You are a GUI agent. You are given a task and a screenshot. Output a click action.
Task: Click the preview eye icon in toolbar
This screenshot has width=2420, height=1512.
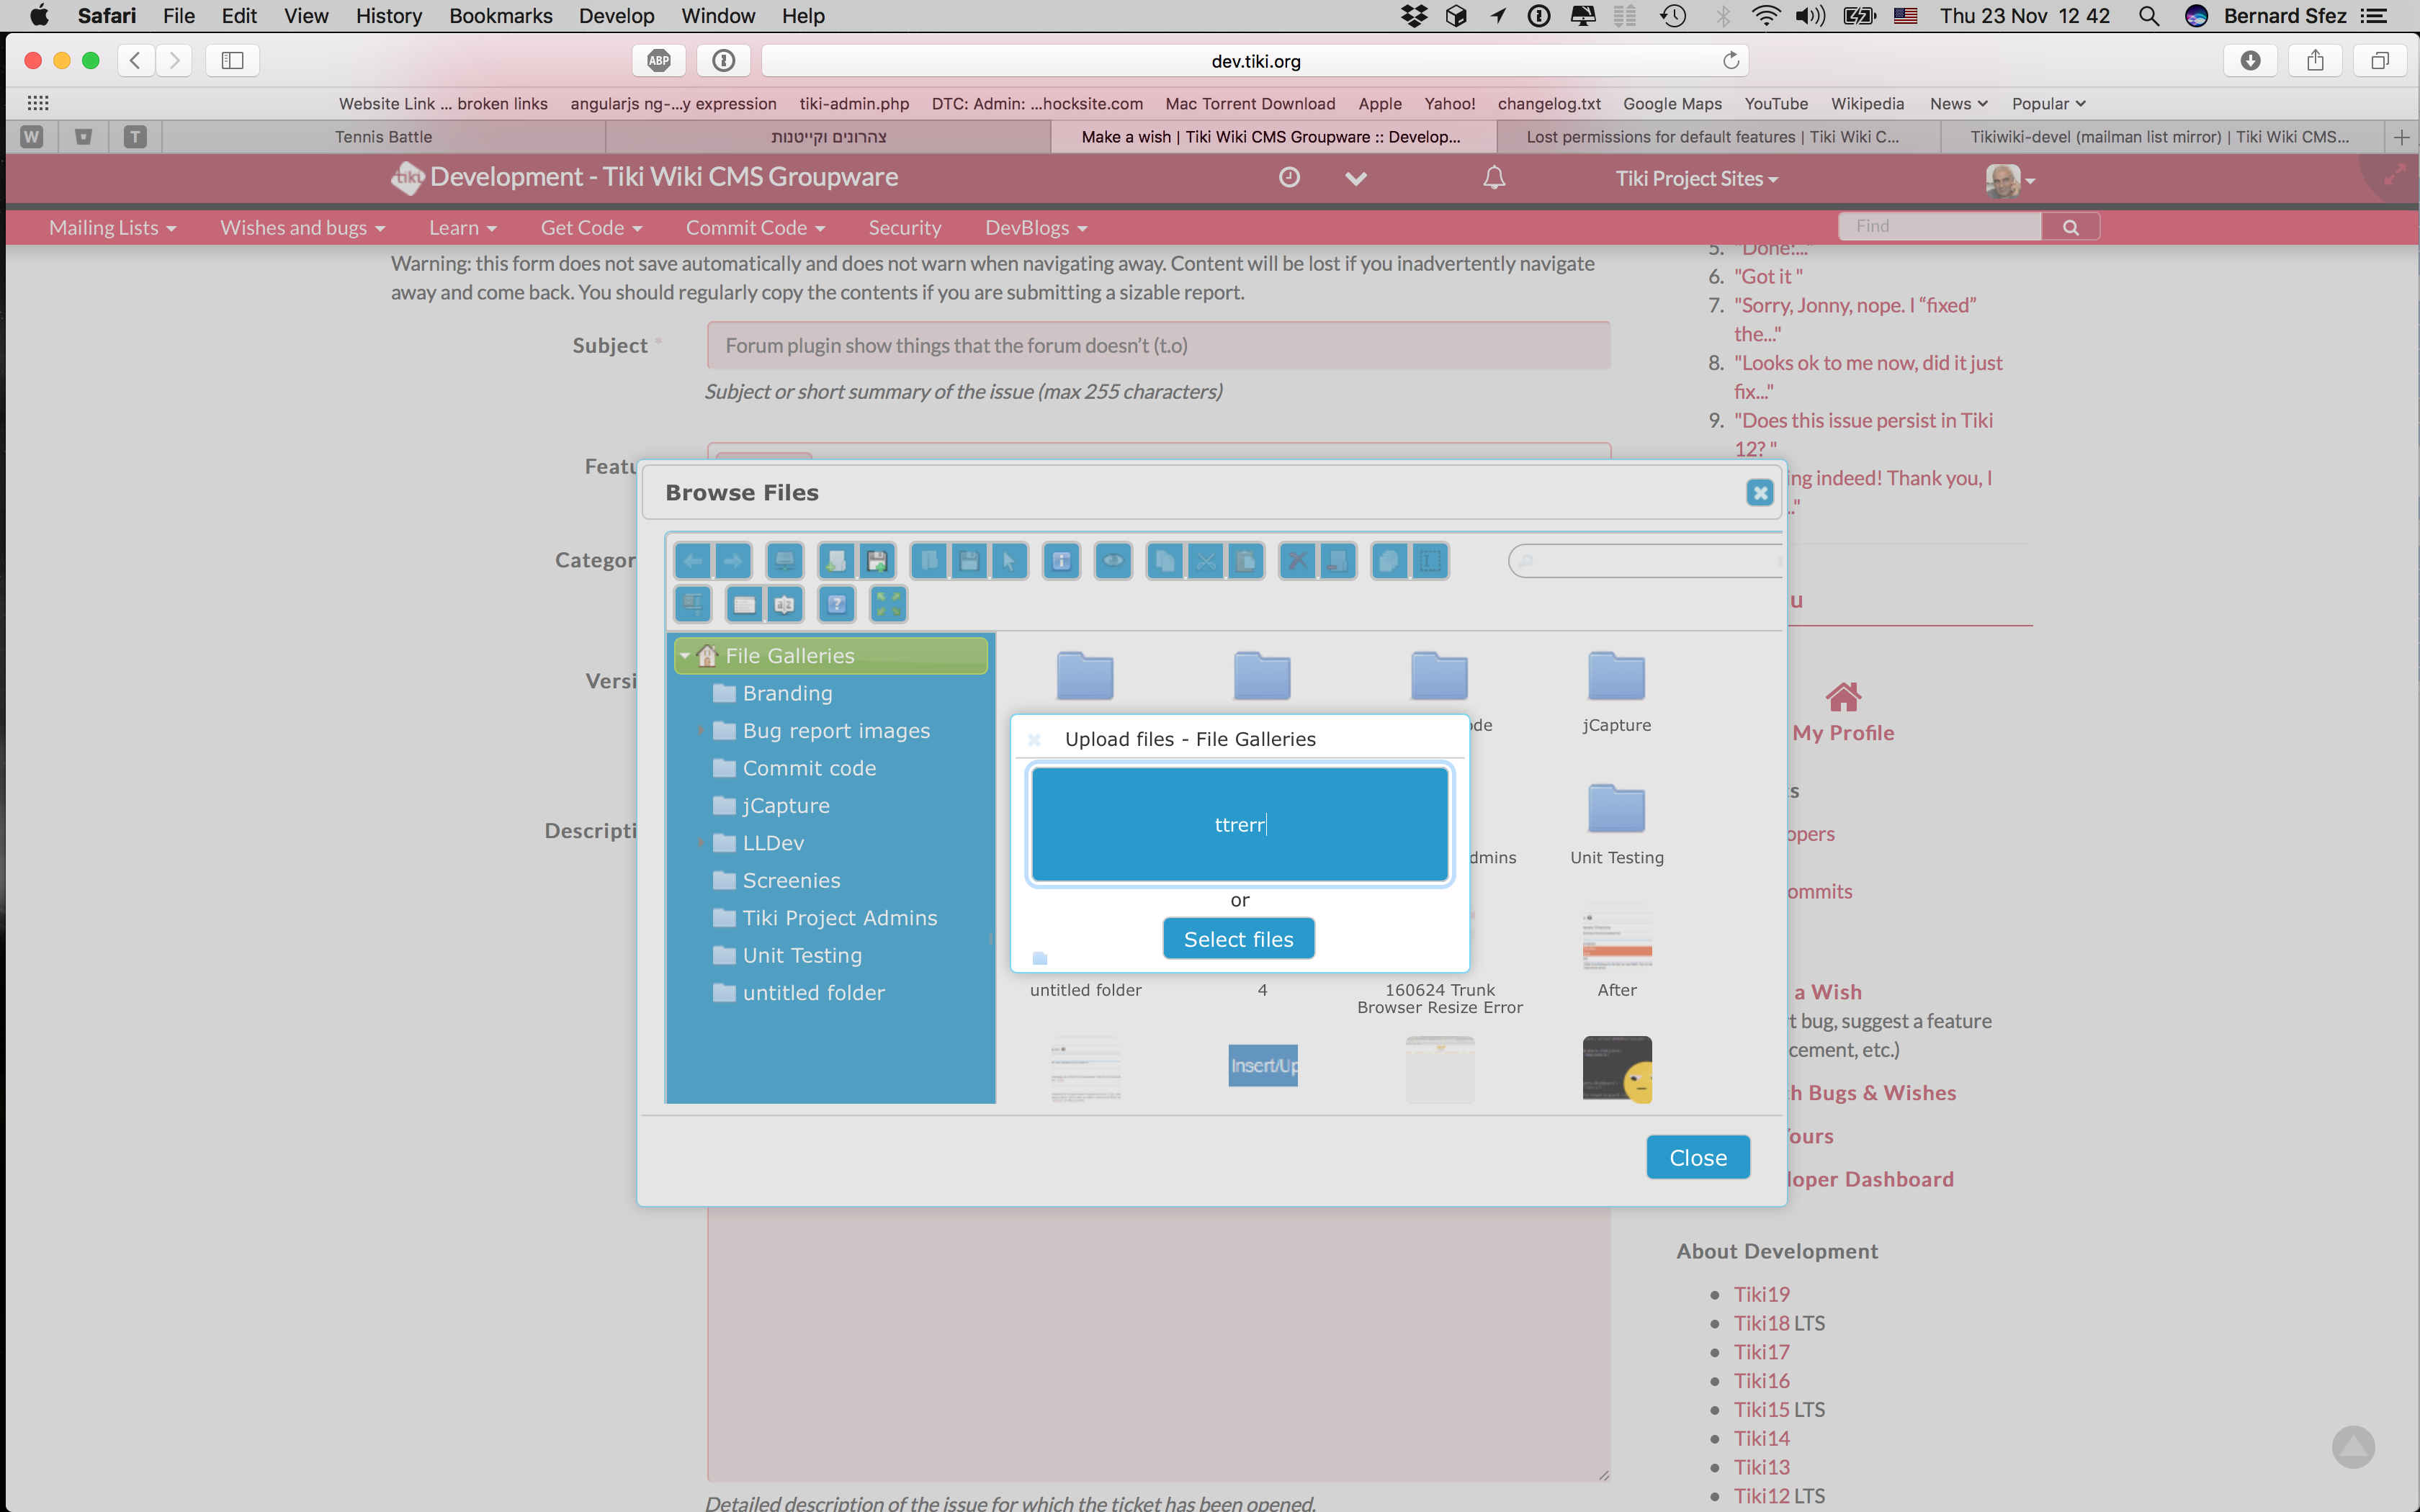(x=1113, y=561)
